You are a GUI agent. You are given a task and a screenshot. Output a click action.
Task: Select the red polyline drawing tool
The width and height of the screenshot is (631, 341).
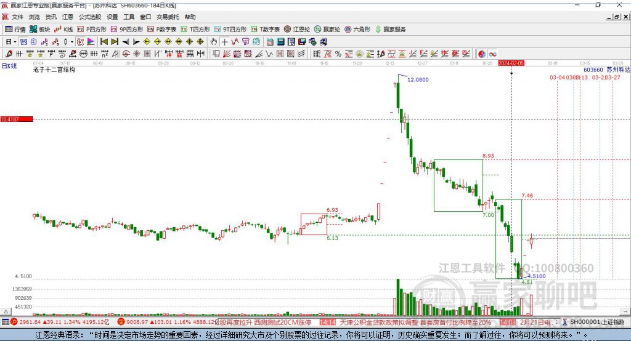point(235,42)
